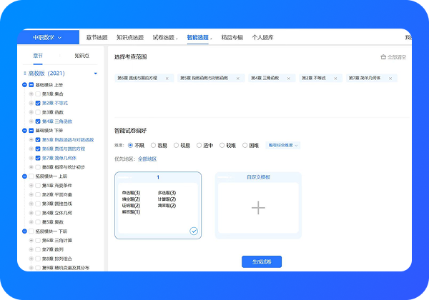This screenshot has height=300, width=429.
Task: Click the checkmark icon on template 1
Action: 194,231
